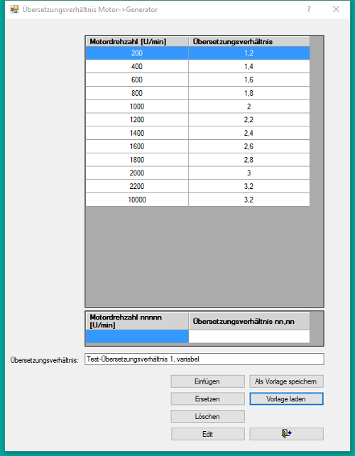355x456 pixels.
Task: Select the cell with value 2200
Action: pos(137,186)
